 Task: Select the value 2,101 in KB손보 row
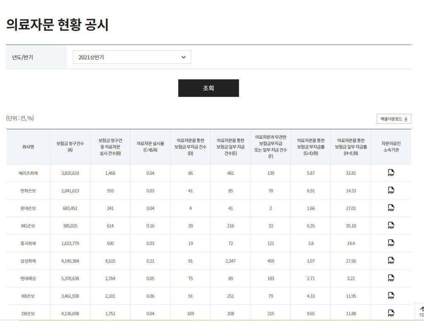point(110,296)
